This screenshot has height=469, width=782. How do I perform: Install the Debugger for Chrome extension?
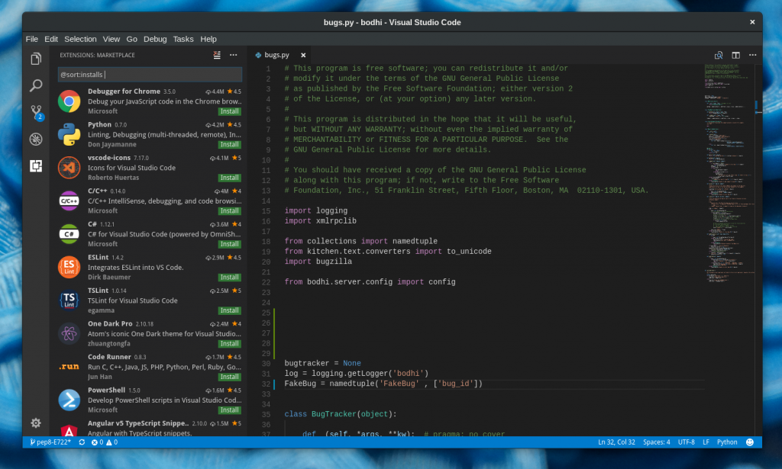[229, 111]
